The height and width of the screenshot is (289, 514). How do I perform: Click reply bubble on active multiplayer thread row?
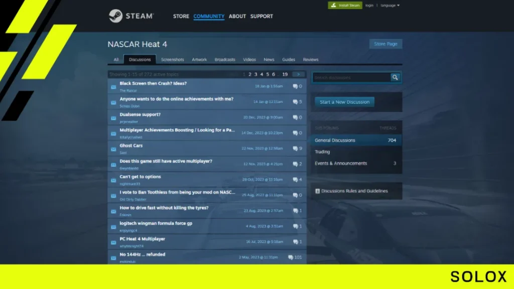[x=295, y=164]
